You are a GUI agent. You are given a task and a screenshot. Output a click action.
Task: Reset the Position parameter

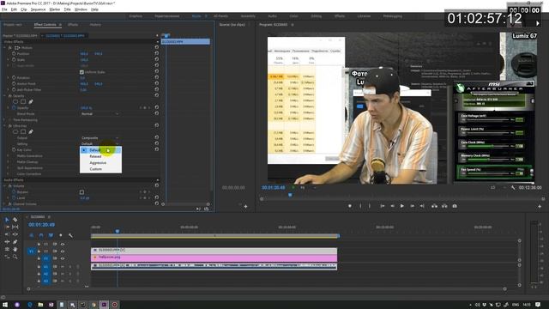(156, 53)
